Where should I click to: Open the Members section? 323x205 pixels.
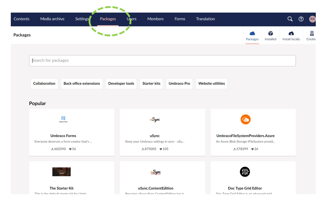click(x=156, y=19)
